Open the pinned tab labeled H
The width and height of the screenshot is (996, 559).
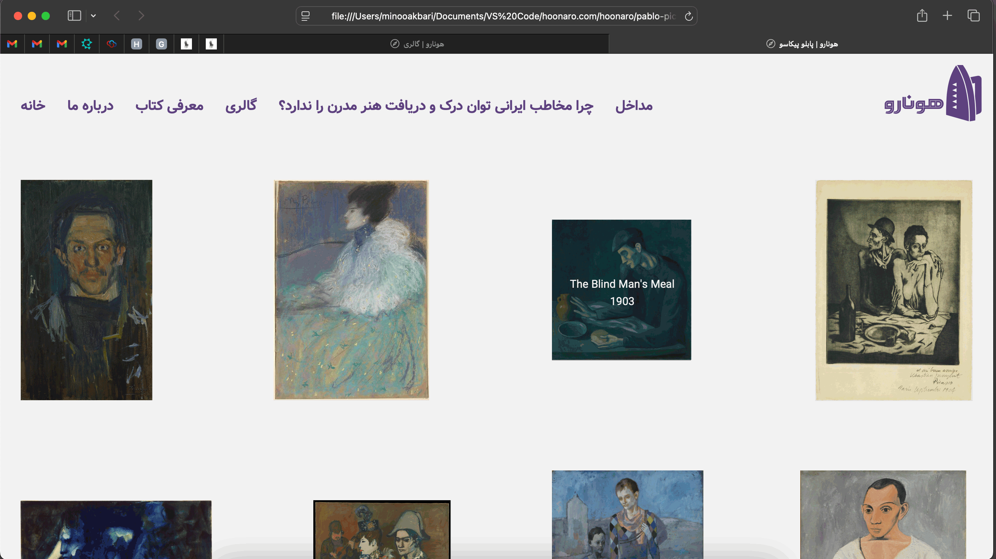click(x=137, y=44)
